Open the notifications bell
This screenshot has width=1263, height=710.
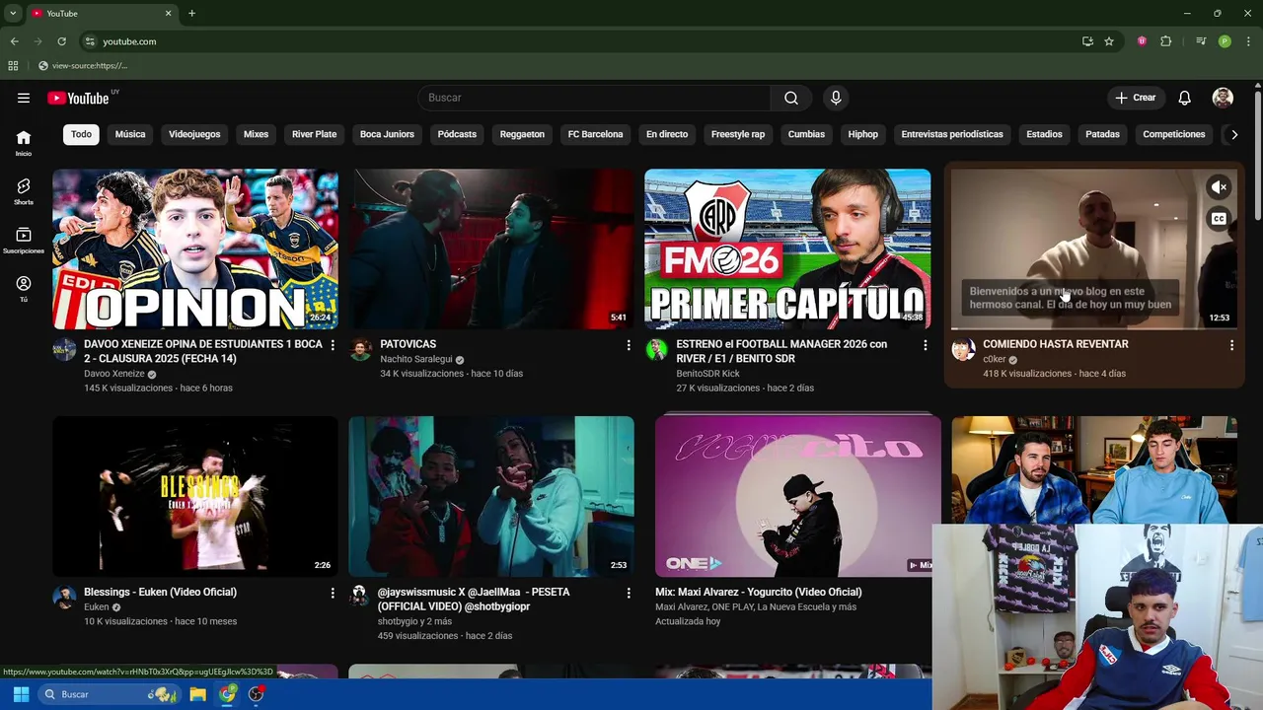[1185, 98]
